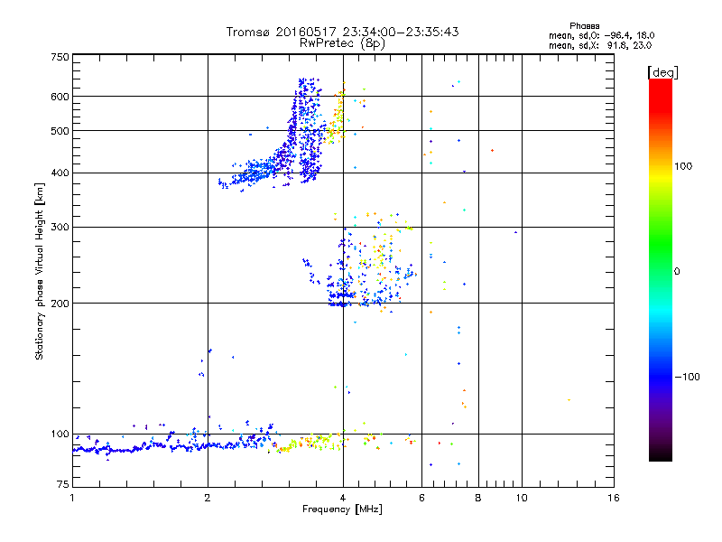The image size is (722, 542).
Task: Click the y-axis tick label '100'
Action: [60, 435]
